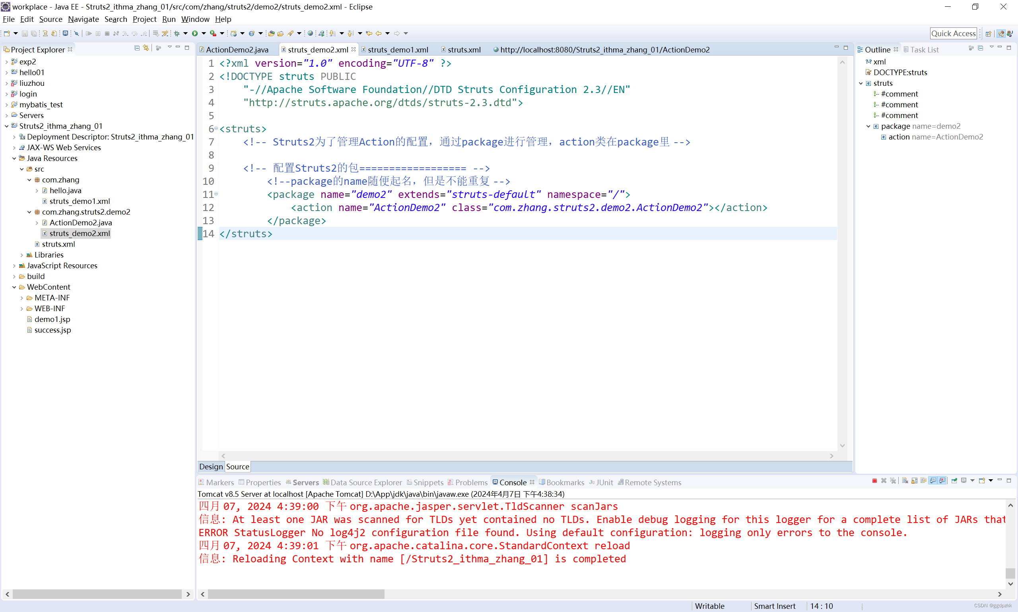Switch to Design editor view
The width and height of the screenshot is (1018, 612).
211,467
